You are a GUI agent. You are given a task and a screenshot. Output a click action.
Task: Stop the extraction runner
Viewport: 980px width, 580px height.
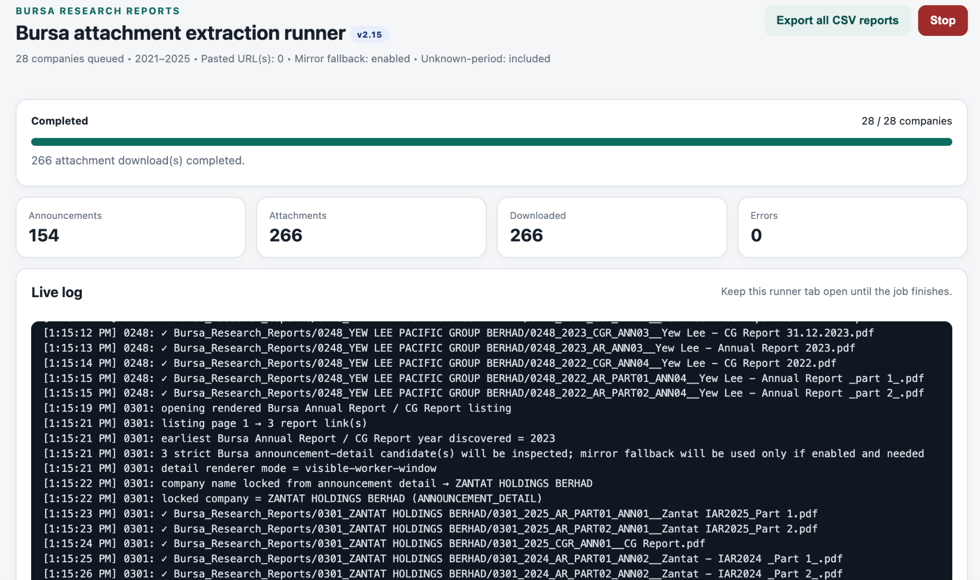[x=943, y=21]
